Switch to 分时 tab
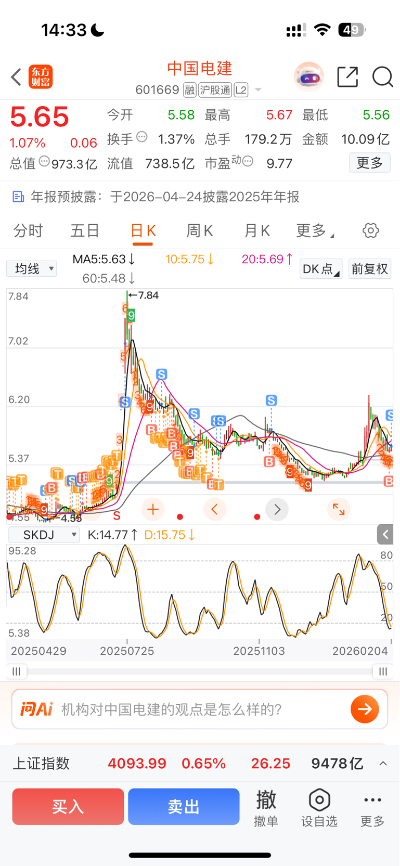Viewport: 400px width, 866px height. 28,230
